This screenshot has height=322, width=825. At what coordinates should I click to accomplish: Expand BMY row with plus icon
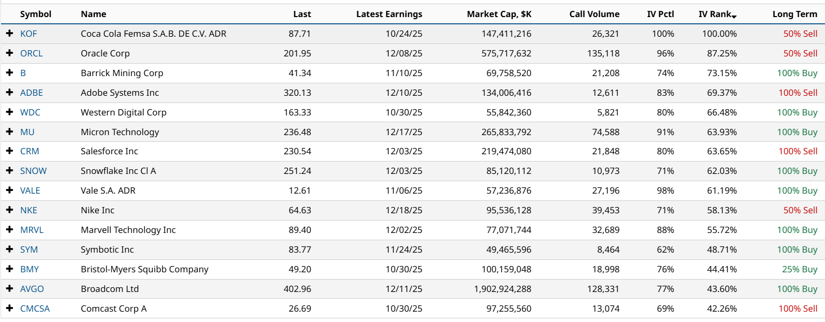[9, 269]
